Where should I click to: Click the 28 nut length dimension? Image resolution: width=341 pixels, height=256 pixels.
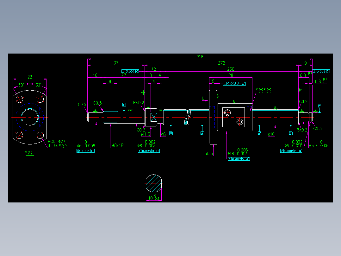(x=231, y=75)
